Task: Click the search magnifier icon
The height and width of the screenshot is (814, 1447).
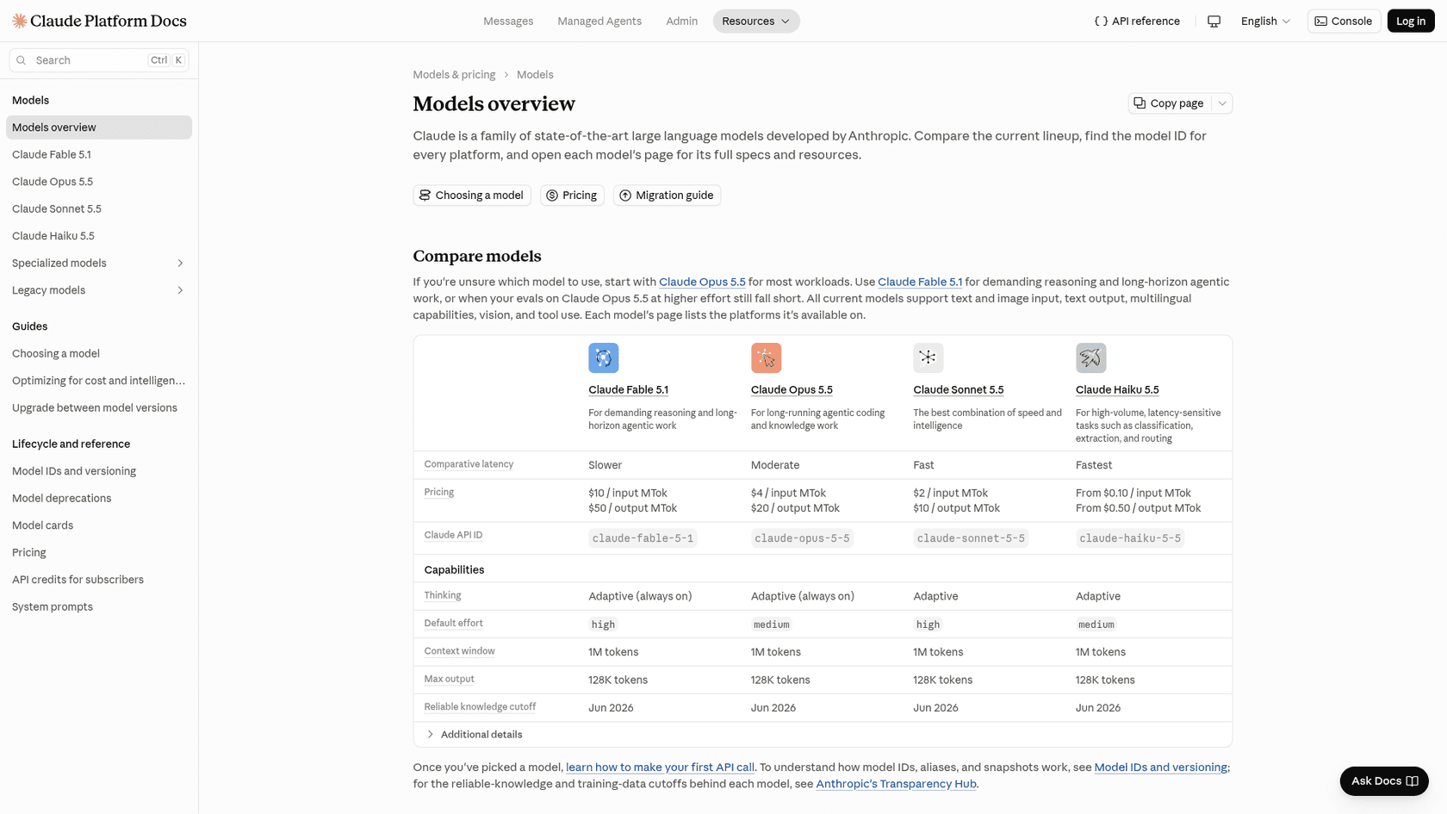Action: 22,60
